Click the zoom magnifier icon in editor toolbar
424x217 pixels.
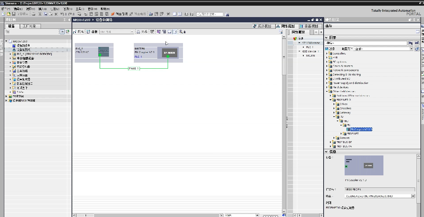tap(181, 32)
